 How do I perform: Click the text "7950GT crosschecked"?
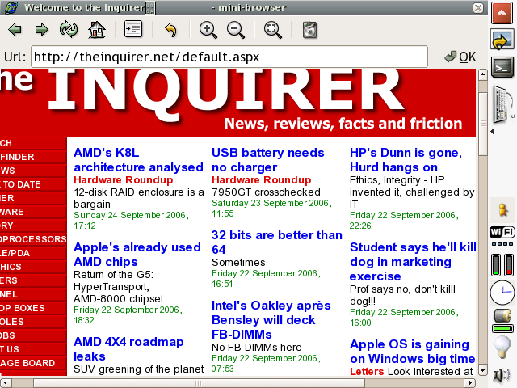pos(266,192)
